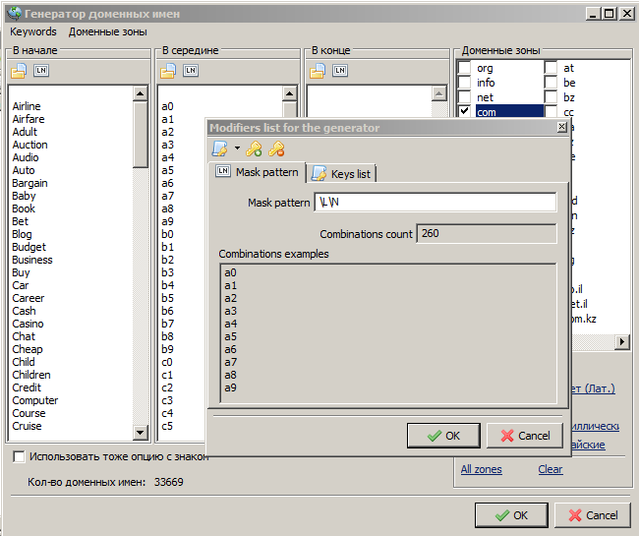Uncheck the com domain zone checkbox
The height and width of the screenshot is (536, 639).
(464, 112)
